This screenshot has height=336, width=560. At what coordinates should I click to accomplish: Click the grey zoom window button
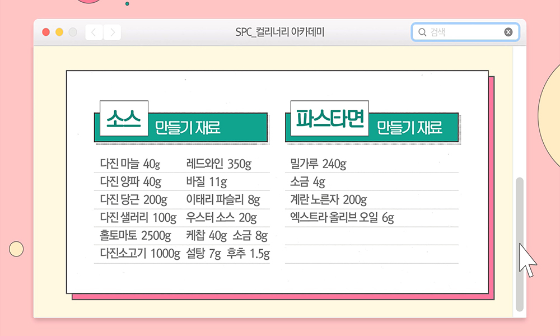tap(73, 32)
